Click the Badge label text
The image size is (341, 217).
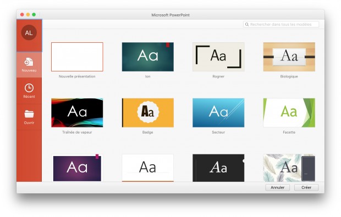pos(147,132)
